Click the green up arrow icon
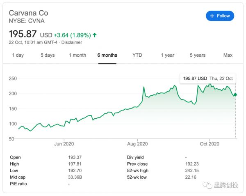 [x=95, y=35]
